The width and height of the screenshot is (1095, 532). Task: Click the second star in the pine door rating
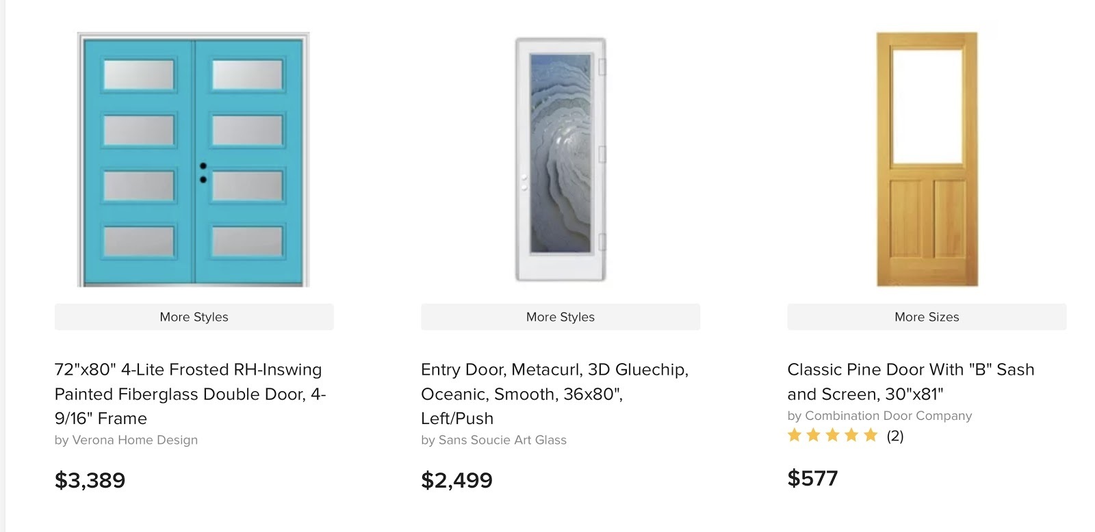[814, 436]
